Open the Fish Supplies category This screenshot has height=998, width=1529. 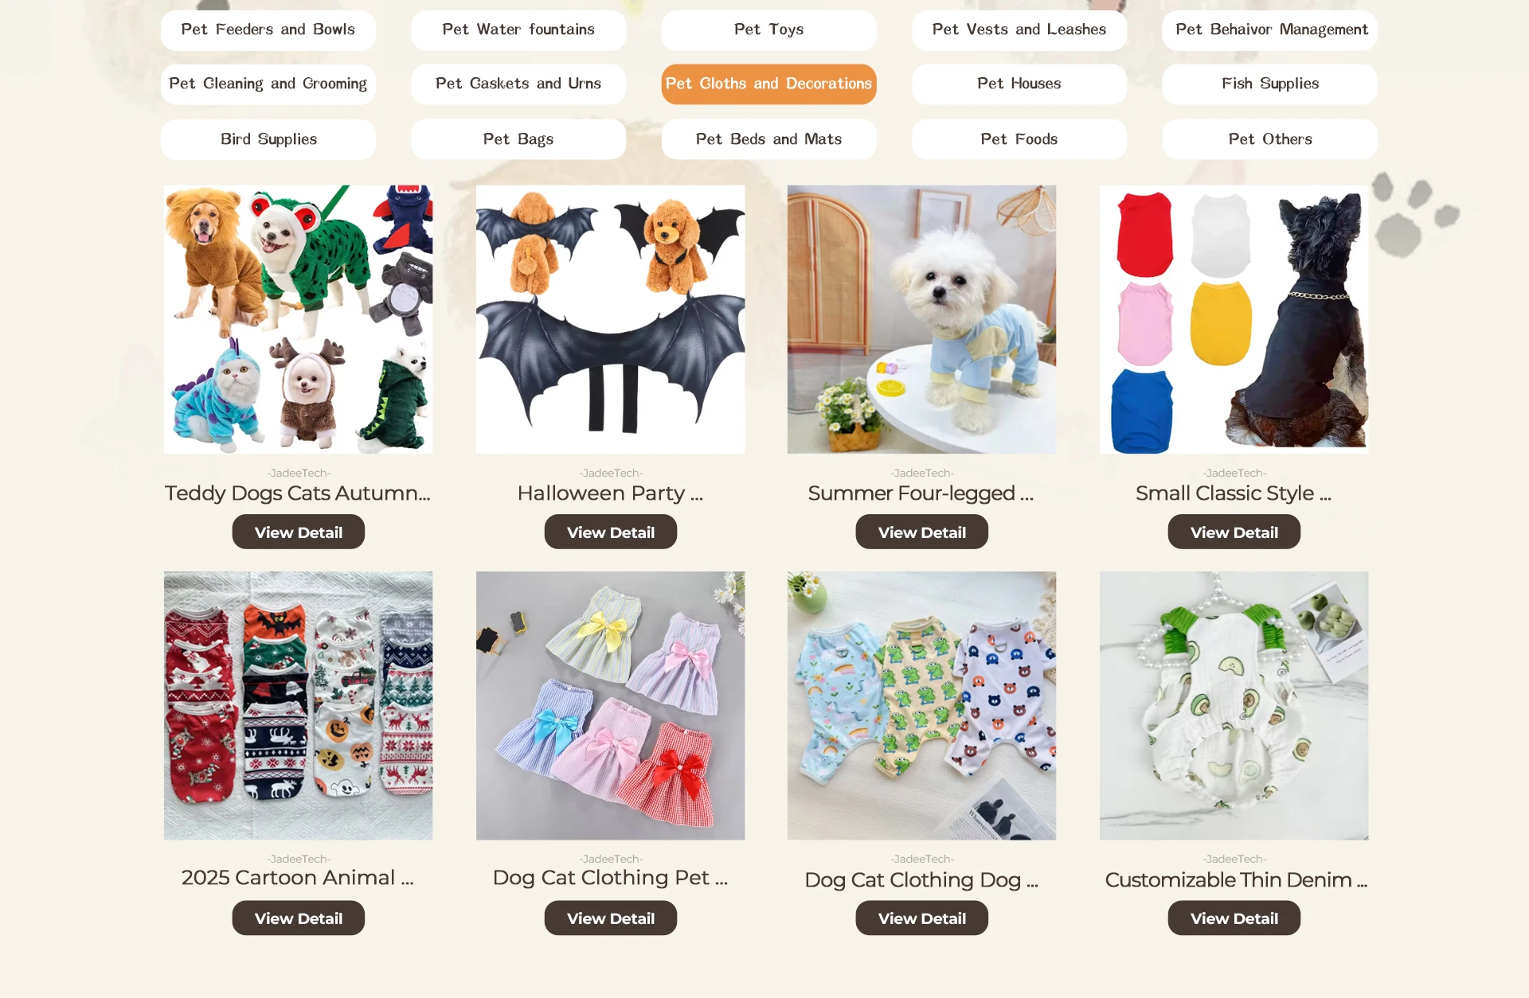(x=1269, y=84)
